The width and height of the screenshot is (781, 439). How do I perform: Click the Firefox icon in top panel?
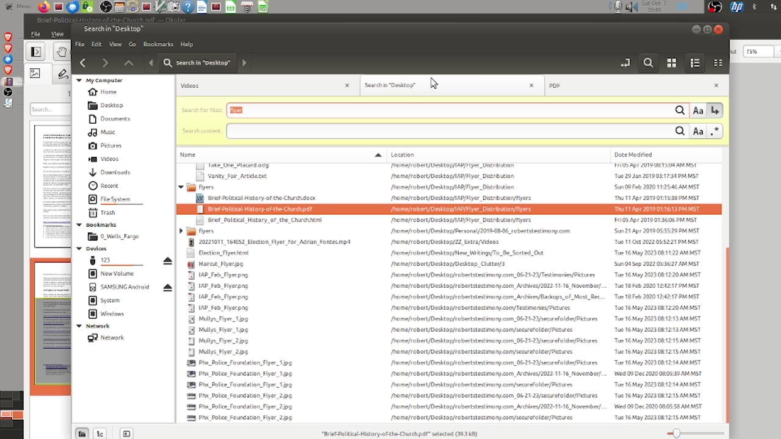[x=43, y=7]
